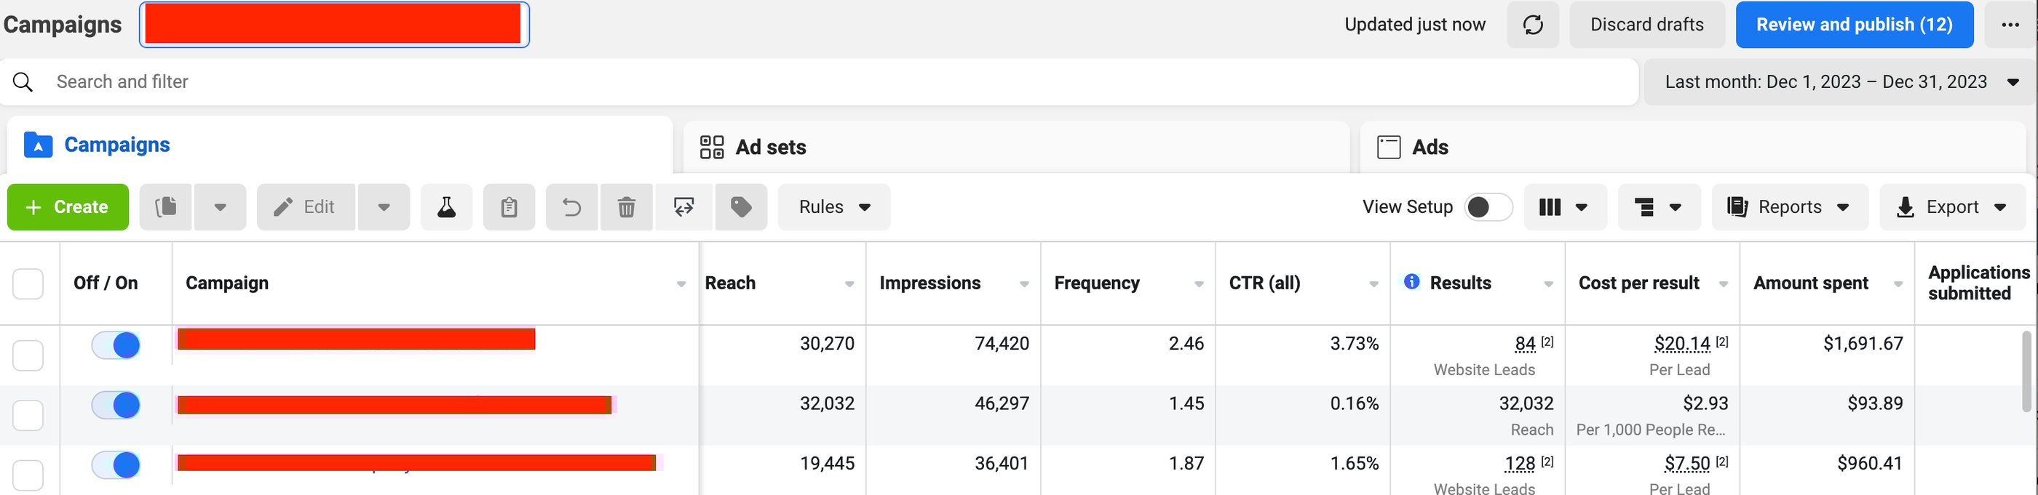
Task: Switch to the Ad sets tab
Action: (771, 148)
